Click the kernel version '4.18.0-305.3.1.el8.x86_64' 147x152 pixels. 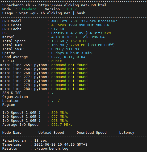78,37
